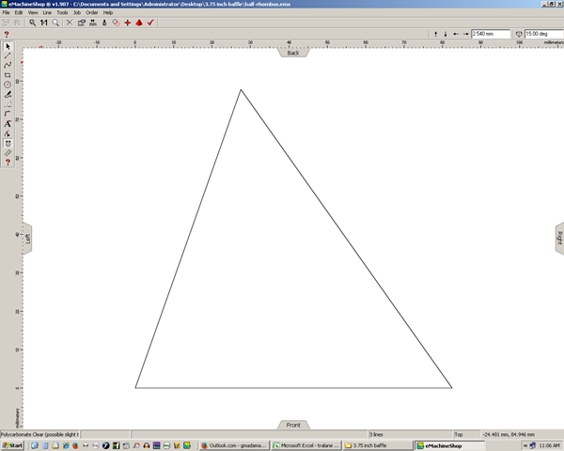Click the rotate icon beside angle field
This screenshot has width=564, height=451.
pyautogui.click(x=519, y=34)
